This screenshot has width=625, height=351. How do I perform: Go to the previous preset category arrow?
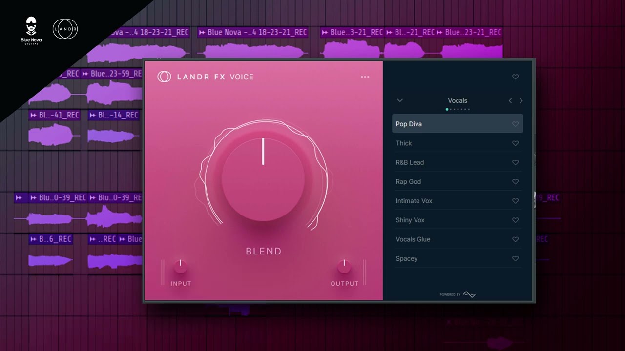tap(510, 101)
